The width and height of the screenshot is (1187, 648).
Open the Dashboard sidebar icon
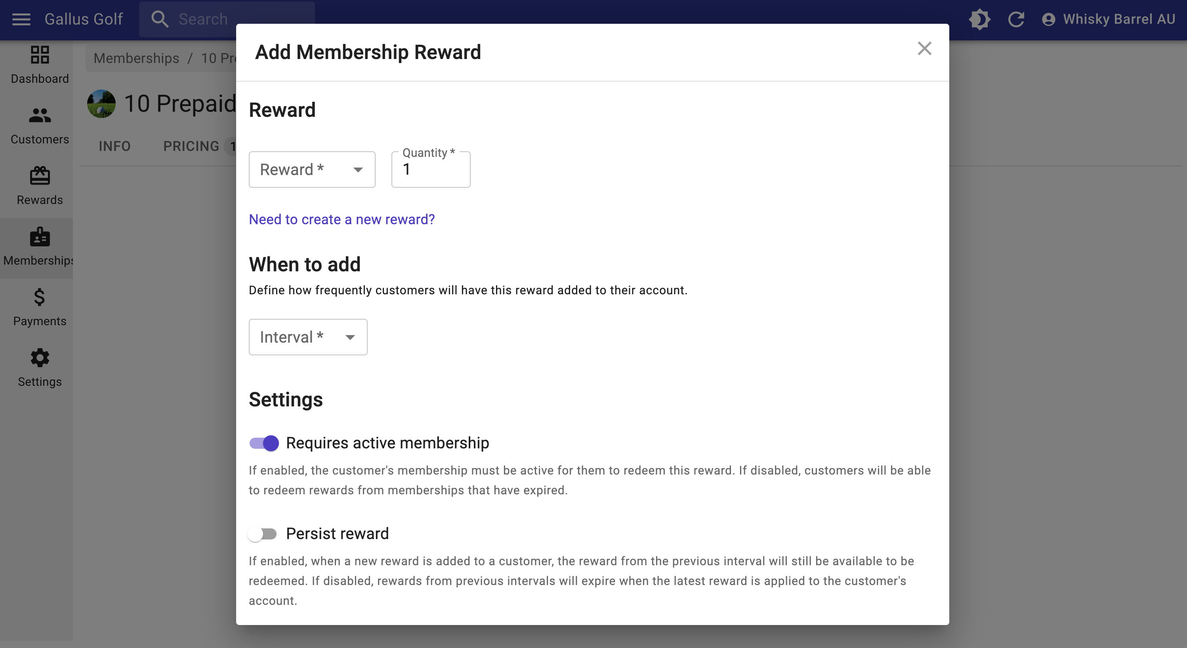coord(40,55)
